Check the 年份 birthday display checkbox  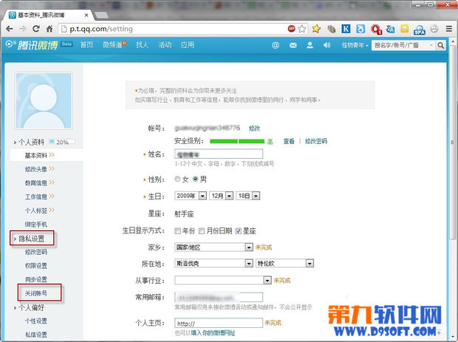[x=177, y=230]
